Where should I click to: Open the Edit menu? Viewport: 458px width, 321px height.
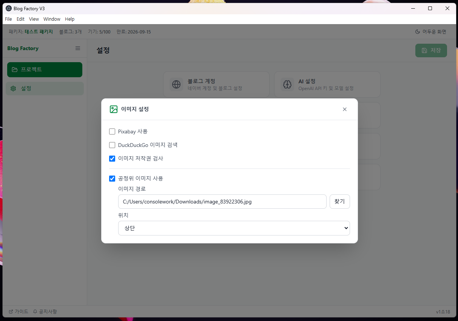[20, 19]
